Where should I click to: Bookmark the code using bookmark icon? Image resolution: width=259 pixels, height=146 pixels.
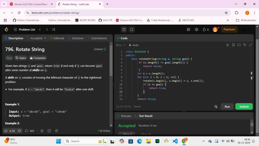(x=233, y=45)
